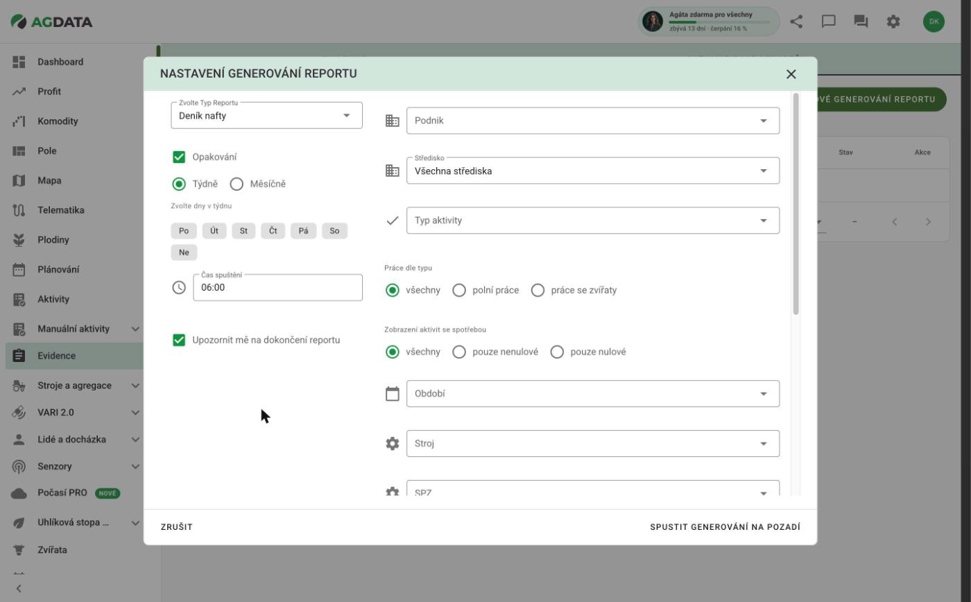Select pouze nulové radio option
The height and width of the screenshot is (602, 971).
point(557,352)
